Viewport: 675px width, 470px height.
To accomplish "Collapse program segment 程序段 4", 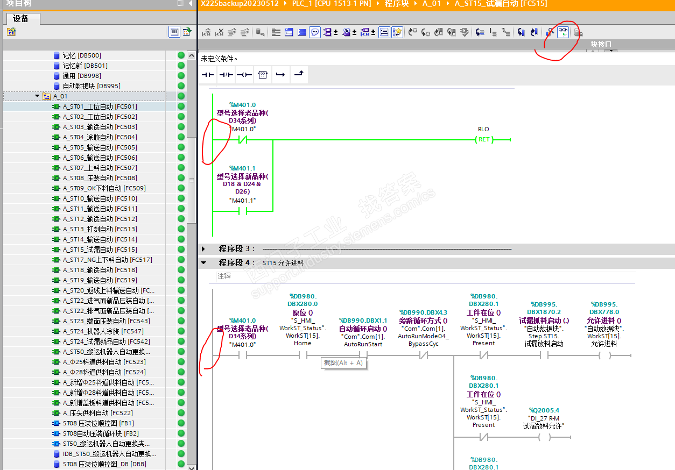I will pos(203,263).
